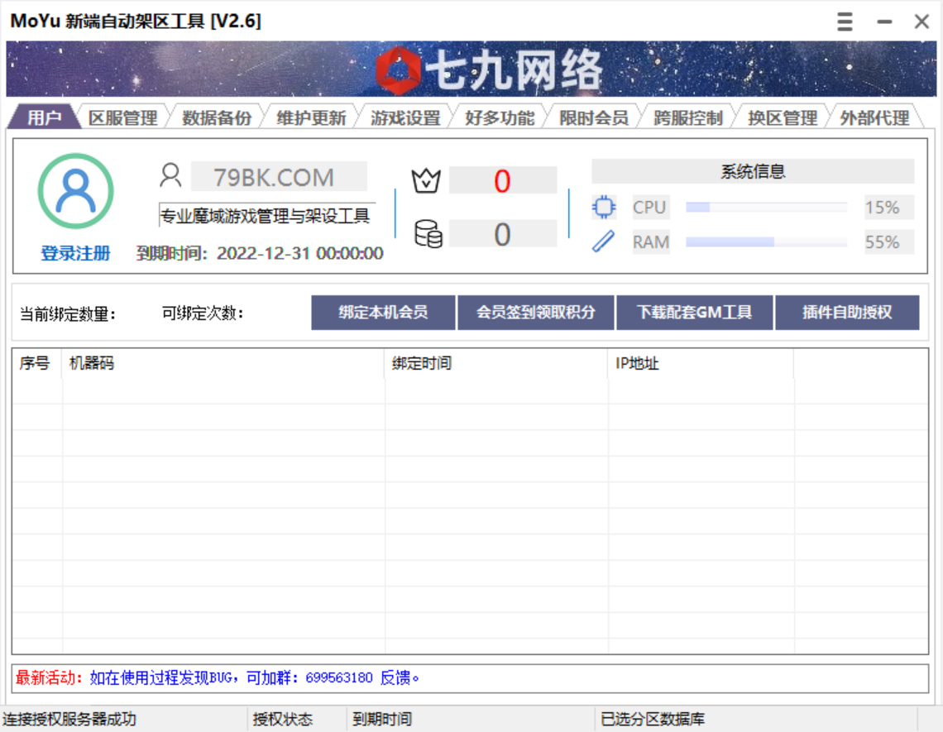The width and height of the screenshot is (943, 732).
Task: Click 会员签到领取积分 button
Action: point(535,313)
